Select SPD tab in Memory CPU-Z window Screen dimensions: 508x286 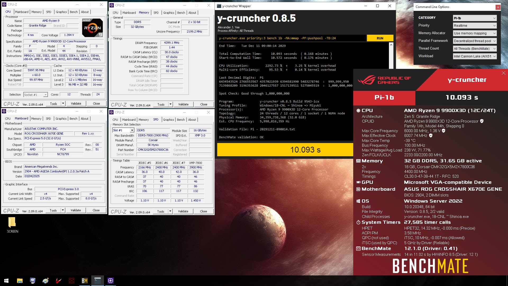(x=156, y=13)
